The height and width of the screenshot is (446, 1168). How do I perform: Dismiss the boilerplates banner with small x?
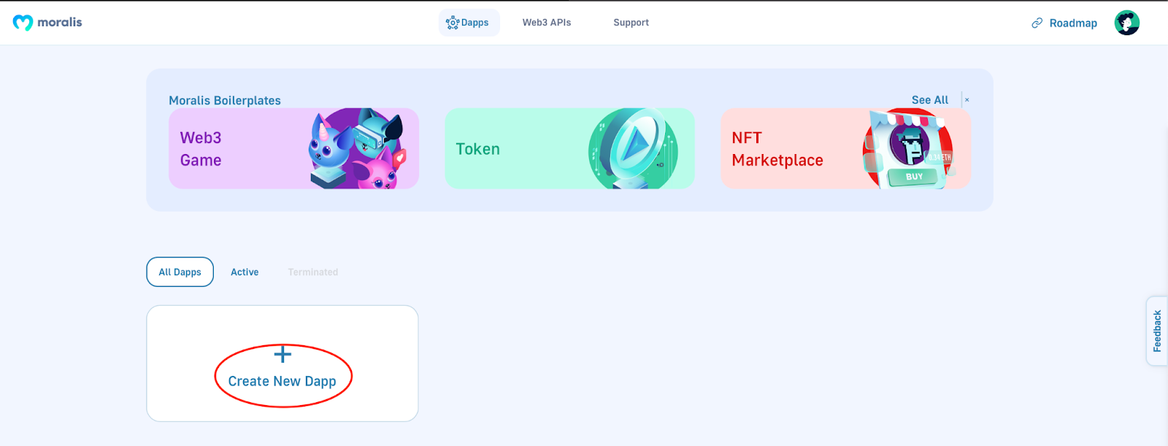point(967,100)
